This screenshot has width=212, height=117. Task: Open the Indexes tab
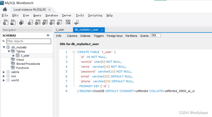point(85,36)
